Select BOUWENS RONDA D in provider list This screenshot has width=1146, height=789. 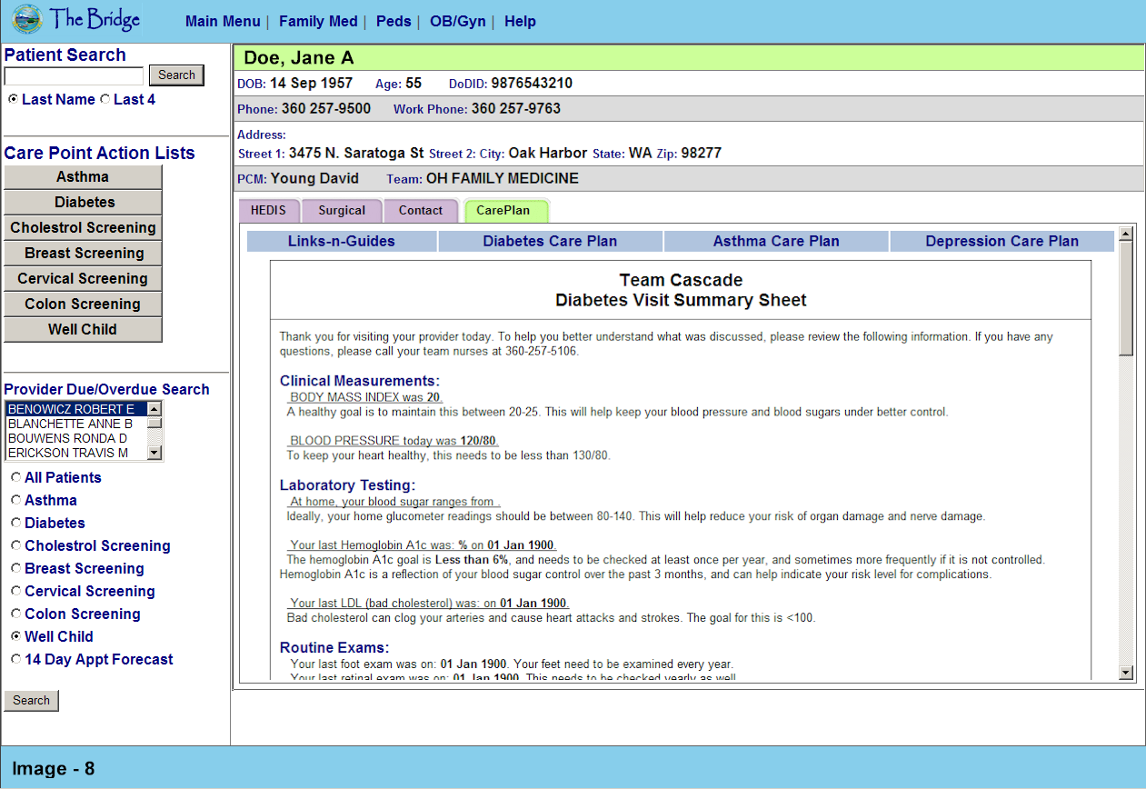(x=76, y=438)
